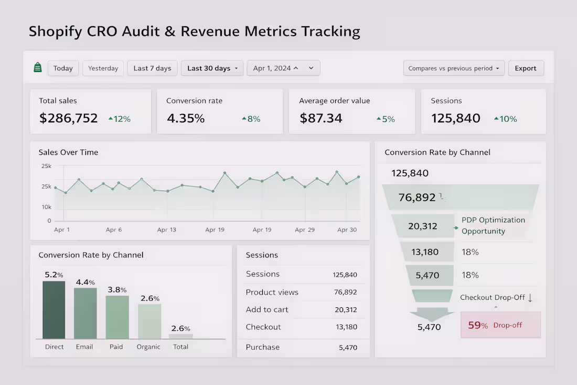Click the Direct channel bar at 5.2%
This screenshot has height=385, width=577.
pos(54,310)
